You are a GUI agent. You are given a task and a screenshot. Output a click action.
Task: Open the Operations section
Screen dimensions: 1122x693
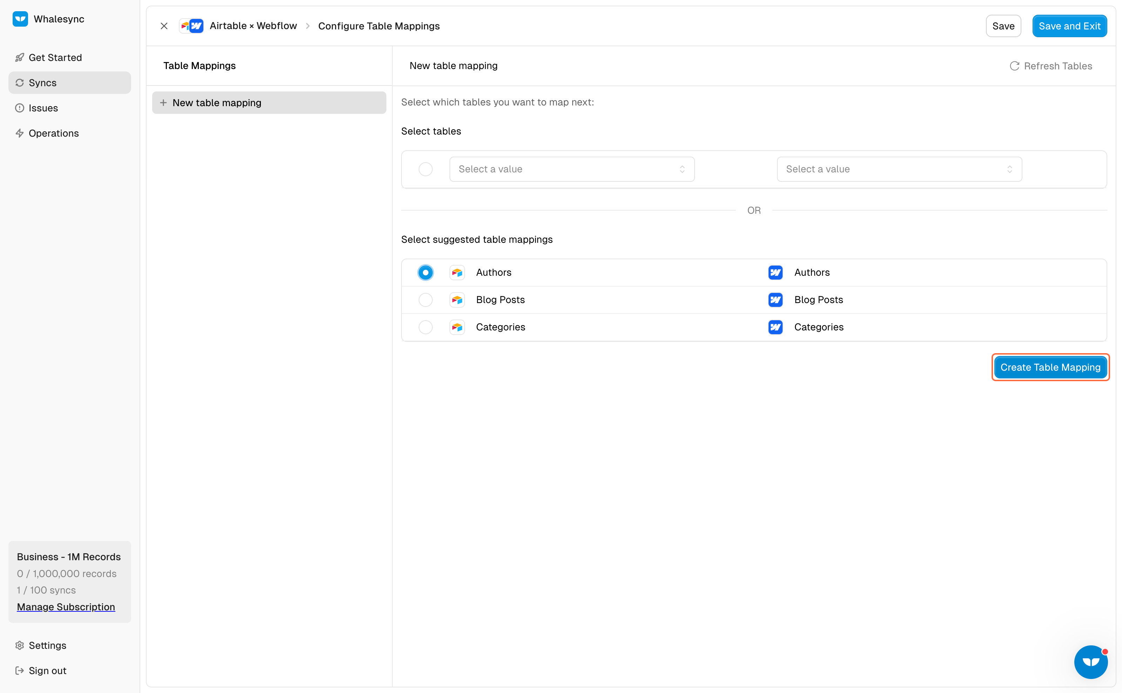tap(70, 133)
